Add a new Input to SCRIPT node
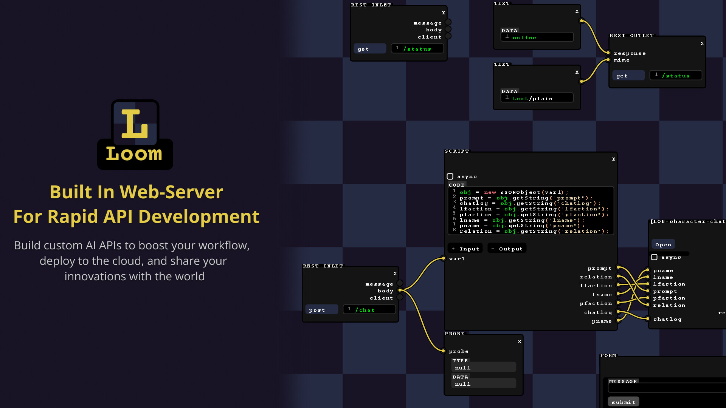The image size is (726, 408). pyautogui.click(x=465, y=249)
